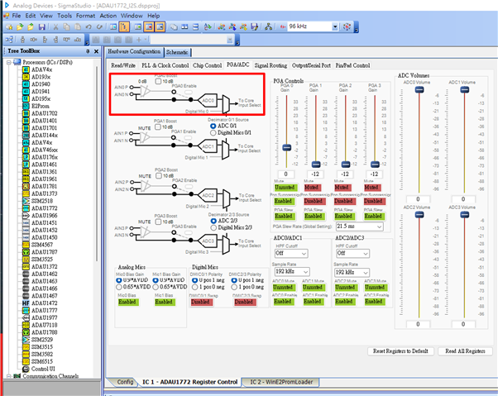Toggle PGA 1 Muted button
This screenshot has height=396, width=498.
(313, 188)
